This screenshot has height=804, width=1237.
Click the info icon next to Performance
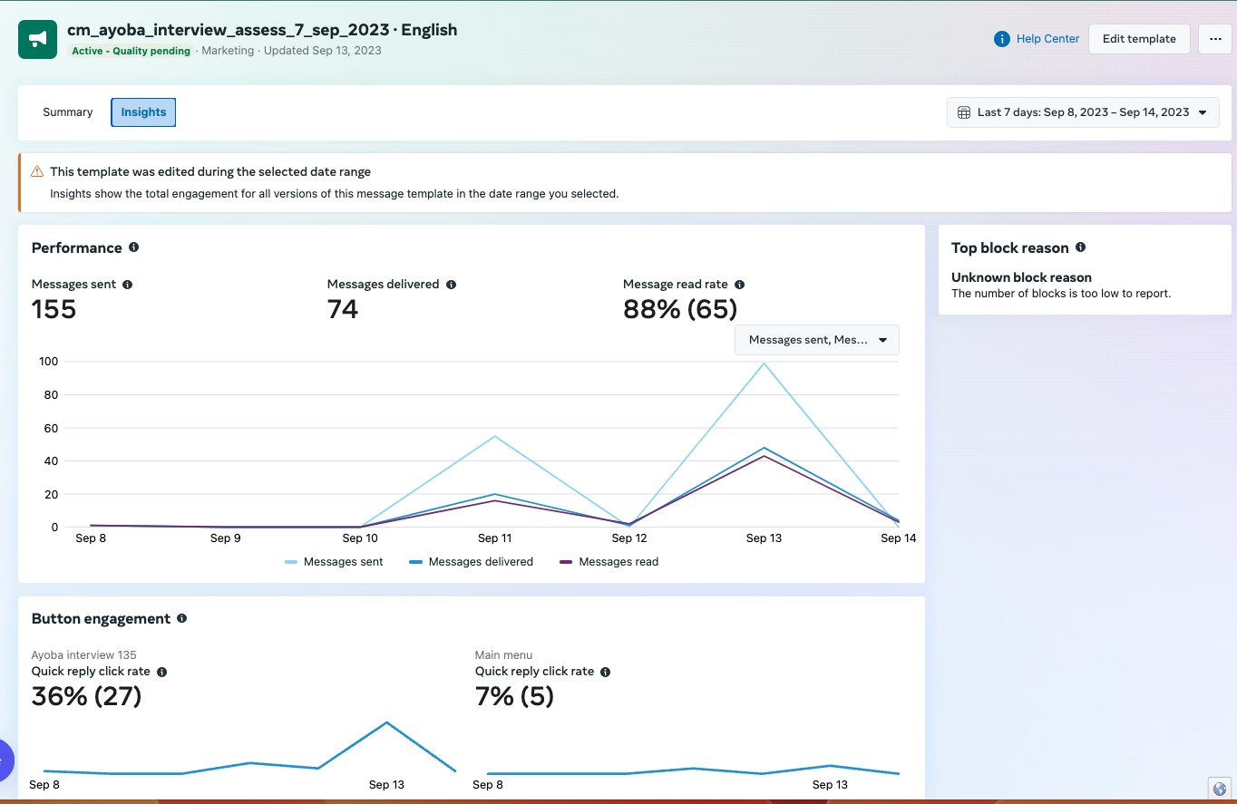[133, 247]
